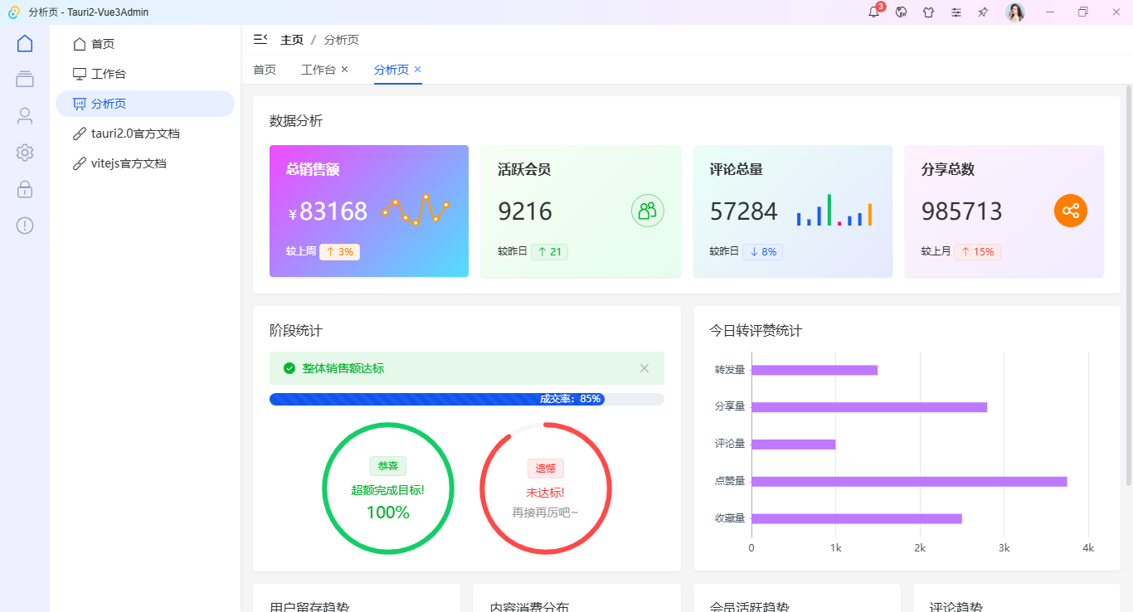Switch to the 首页 tab
Image resolution: width=1133 pixels, height=612 pixels.
(265, 70)
